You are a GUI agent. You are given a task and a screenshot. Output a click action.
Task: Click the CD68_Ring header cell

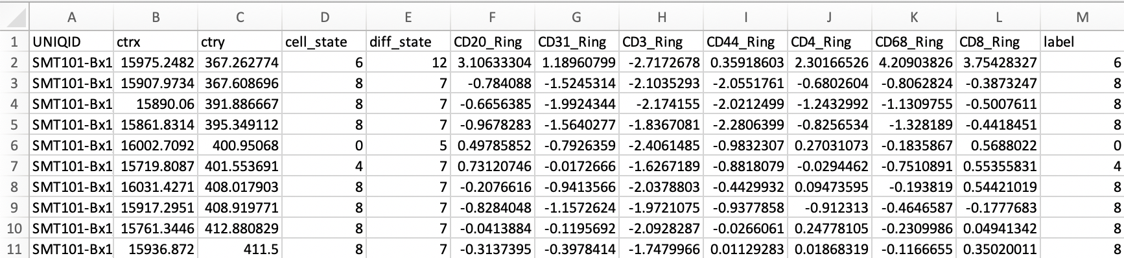point(914,42)
